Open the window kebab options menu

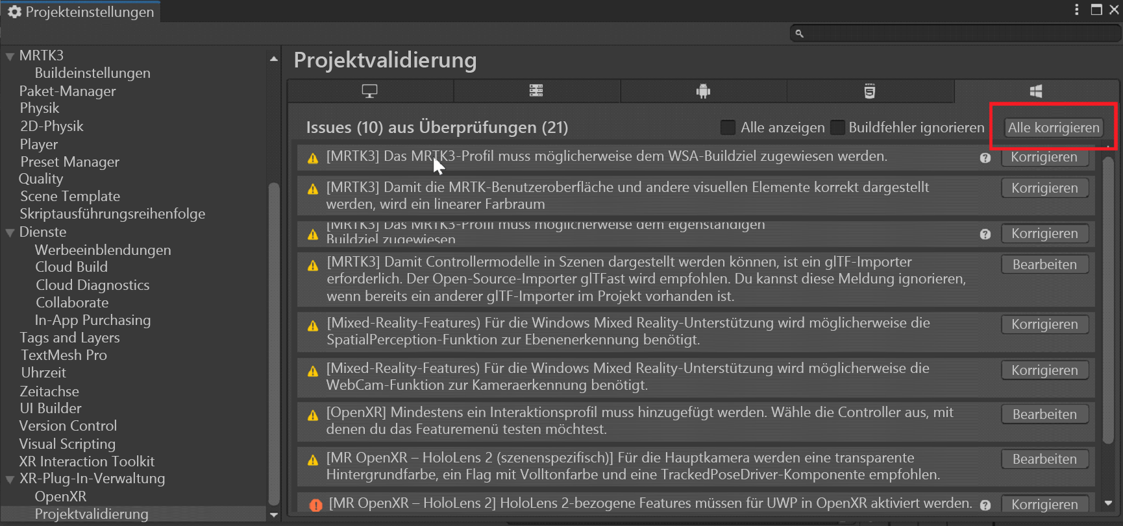coord(1076,10)
